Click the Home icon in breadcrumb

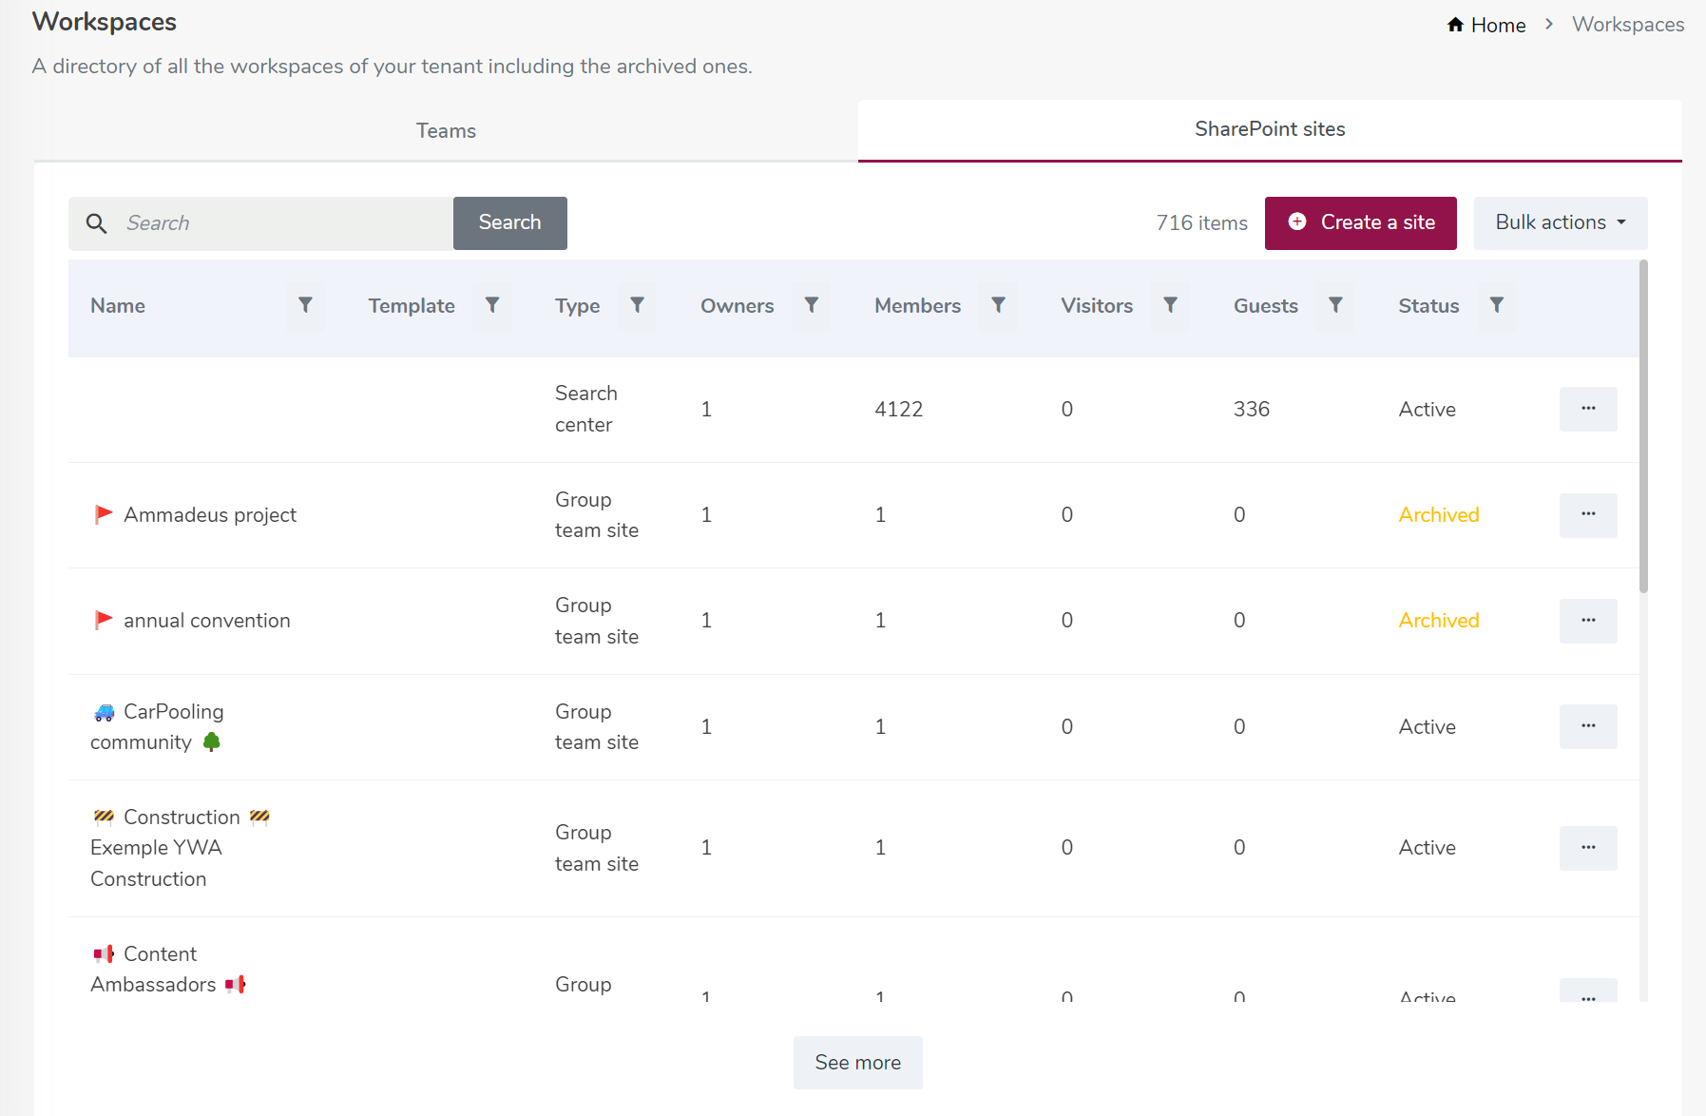click(1455, 25)
